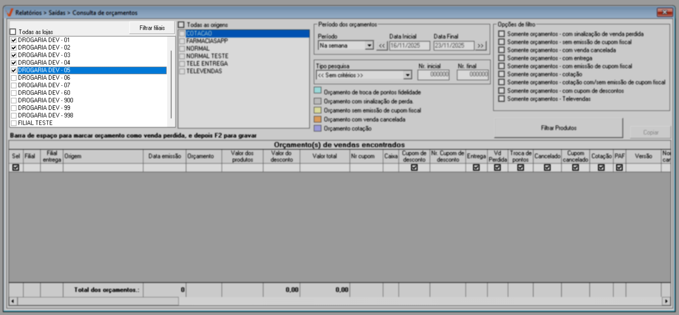Click the cyan troca de pontos swatch
Image resolution: width=679 pixels, height=315 pixels.
(318, 91)
